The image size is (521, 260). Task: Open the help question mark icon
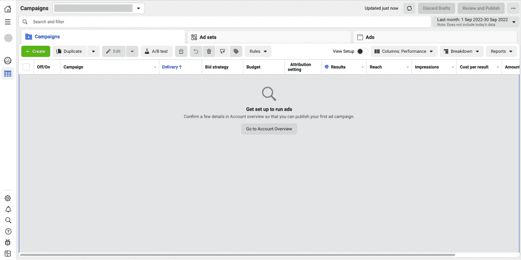8,232
